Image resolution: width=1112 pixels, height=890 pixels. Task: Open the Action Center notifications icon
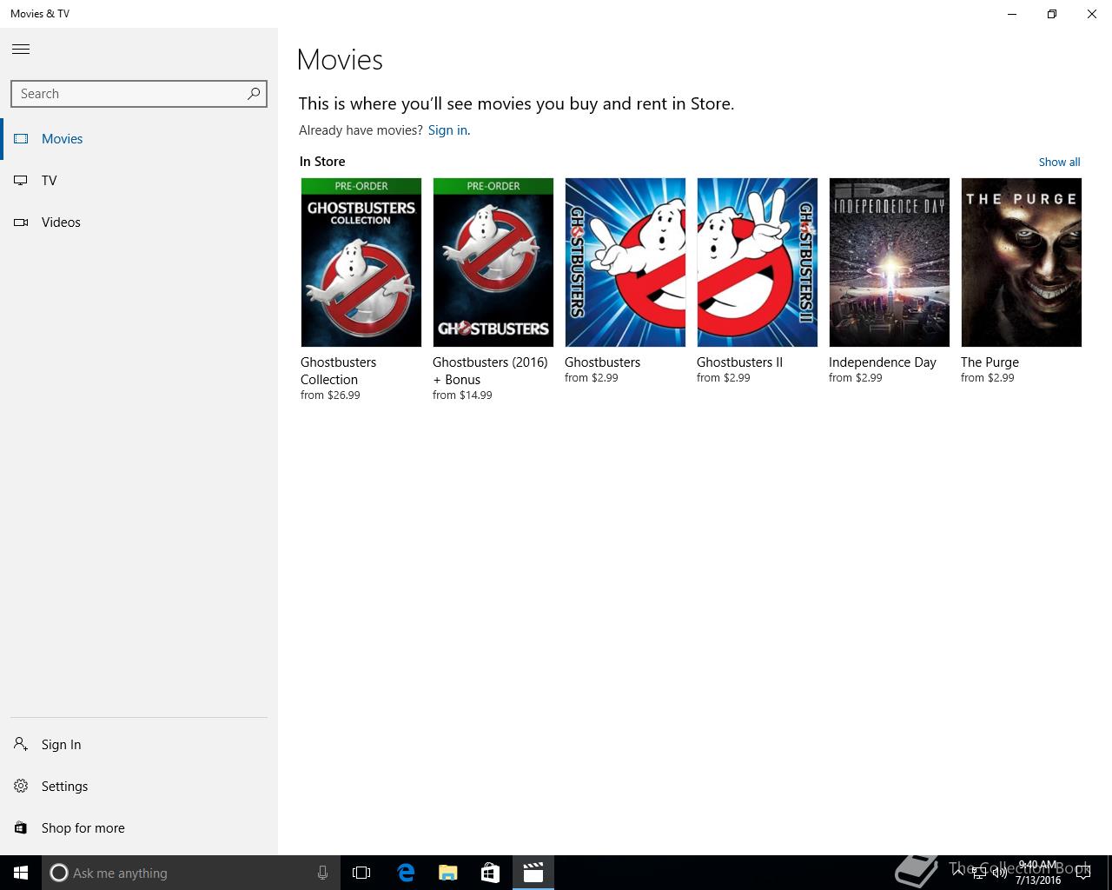point(1083,873)
